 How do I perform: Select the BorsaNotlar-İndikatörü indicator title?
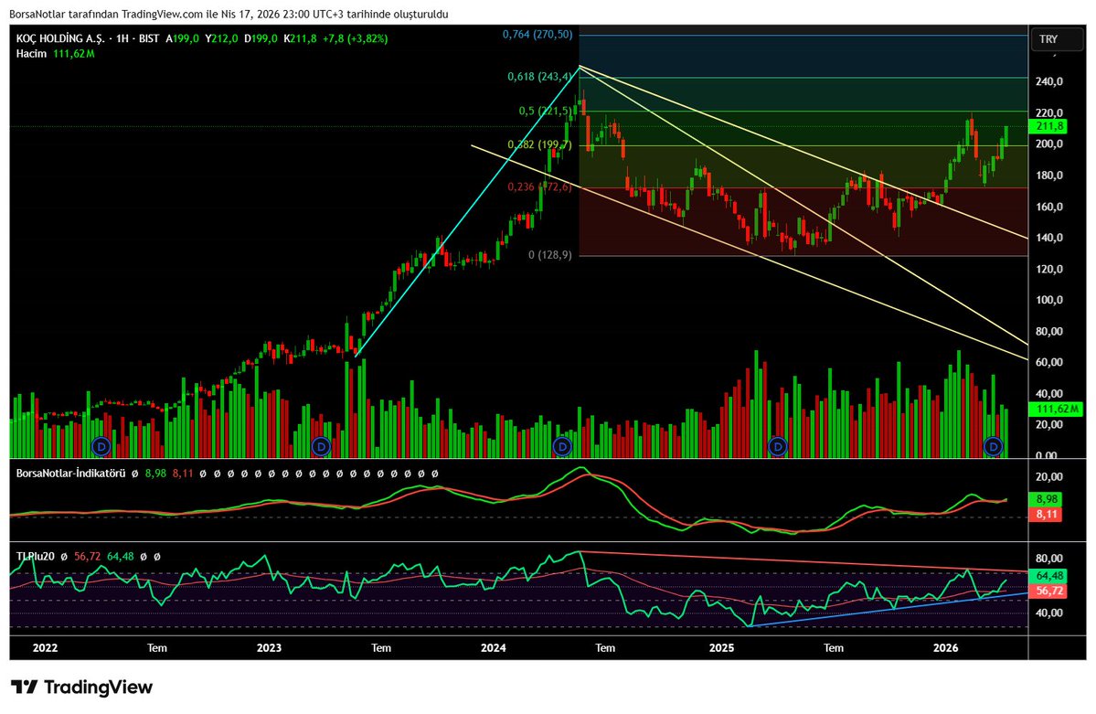click(70, 474)
